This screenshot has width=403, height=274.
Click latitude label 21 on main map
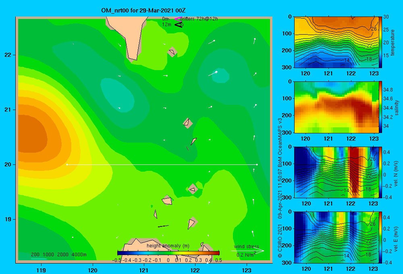[8, 110]
